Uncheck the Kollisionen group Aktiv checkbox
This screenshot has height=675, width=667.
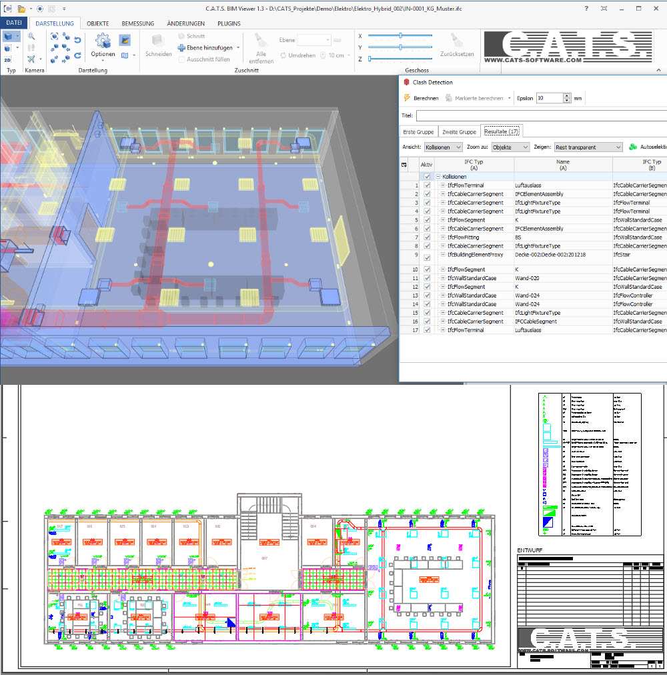point(427,177)
